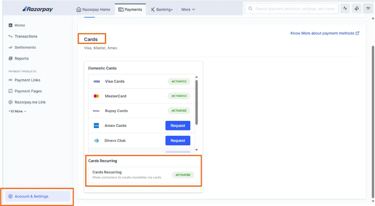Screen dimensions: 375x206
Task: Click the Diners Club label
Action: point(115,141)
